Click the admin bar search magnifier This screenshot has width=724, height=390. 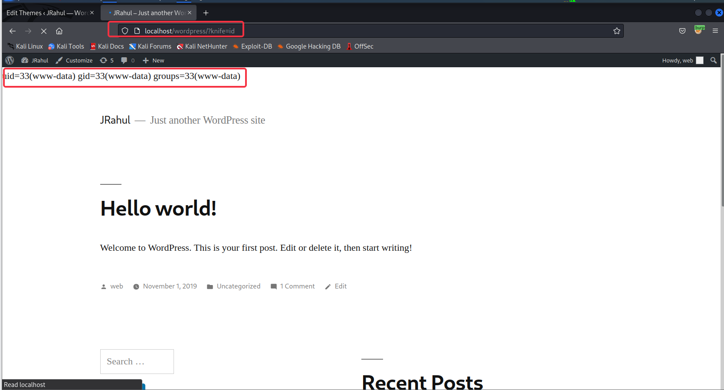coord(714,60)
